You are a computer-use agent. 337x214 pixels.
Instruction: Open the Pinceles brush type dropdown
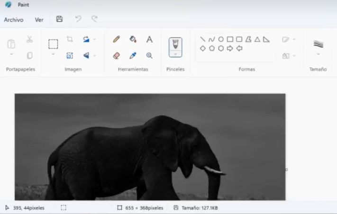(175, 54)
